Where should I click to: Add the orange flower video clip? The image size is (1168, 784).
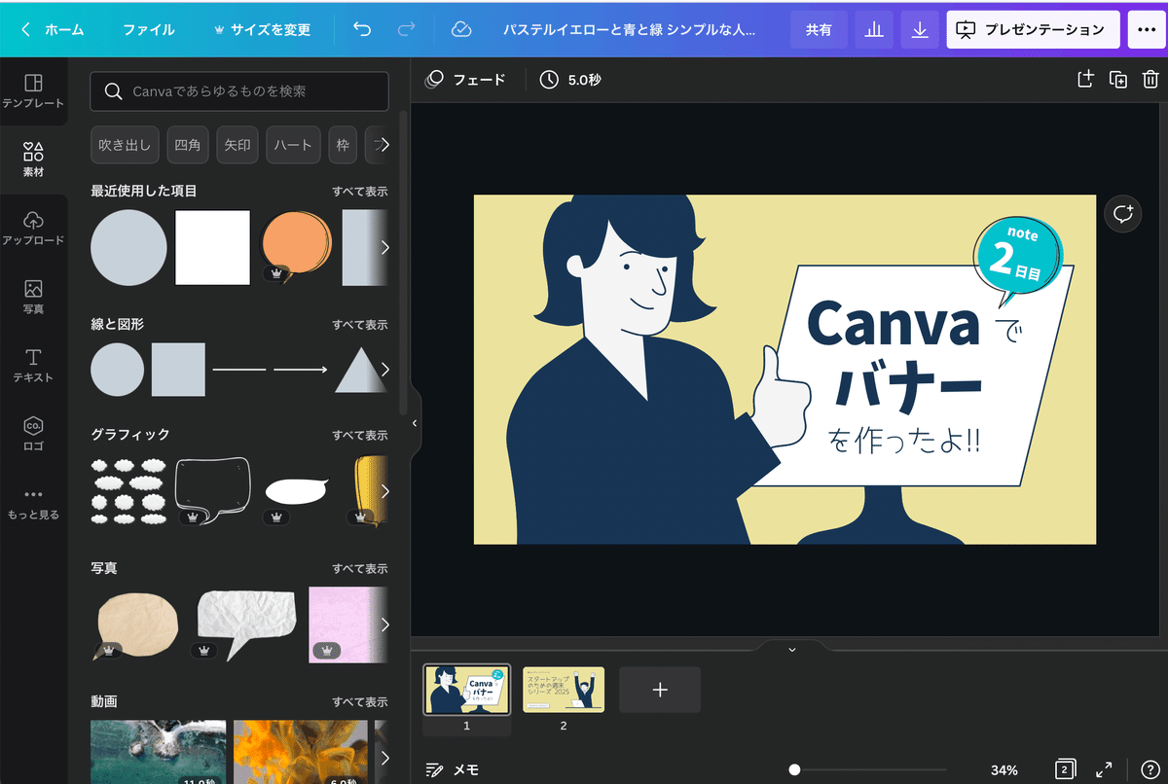pos(300,752)
